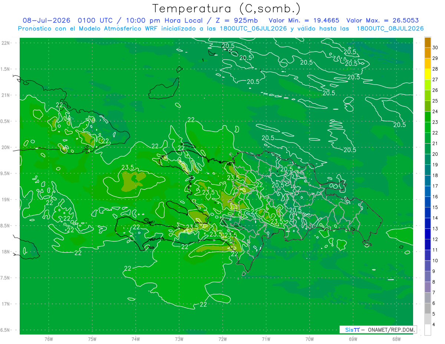Click the colorbar label "19"

(x=435, y=165)
